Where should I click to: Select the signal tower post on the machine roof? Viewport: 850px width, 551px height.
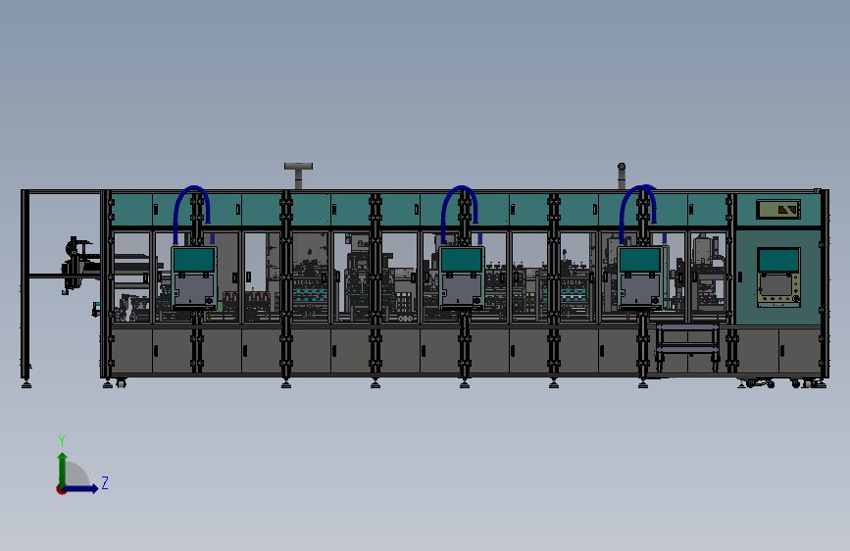coord(622,176)
